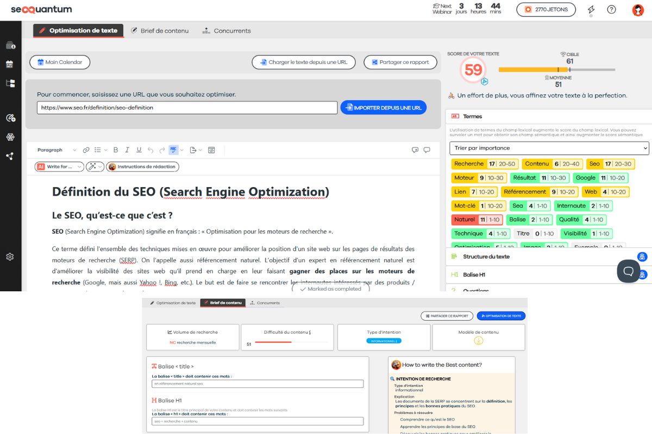The height and width of the screenshot is (434, 652).
Task: Open the chat support widget
Action: point(629,271)
